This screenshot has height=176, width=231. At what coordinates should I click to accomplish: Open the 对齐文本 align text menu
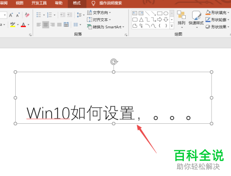pos(99,20)
